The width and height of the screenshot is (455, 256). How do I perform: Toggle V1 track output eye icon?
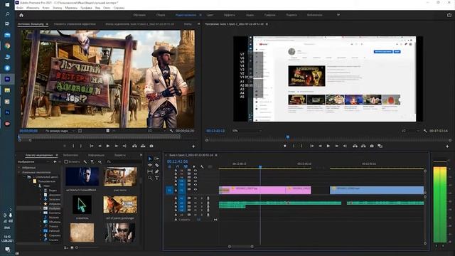point(195,190)
